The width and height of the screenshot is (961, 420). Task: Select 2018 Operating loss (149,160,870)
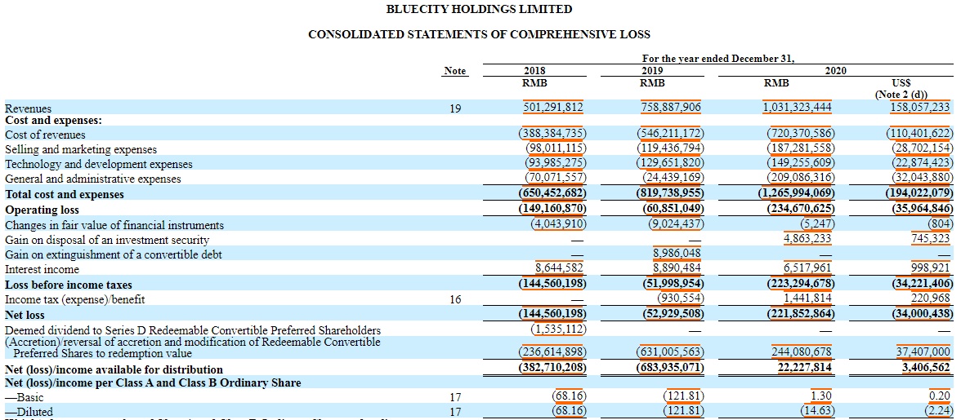tap(552, 209)
